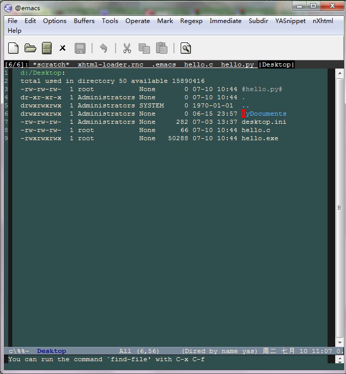
Task: Click the d:/Desktop directory header
Action: (x=42, y=73)
